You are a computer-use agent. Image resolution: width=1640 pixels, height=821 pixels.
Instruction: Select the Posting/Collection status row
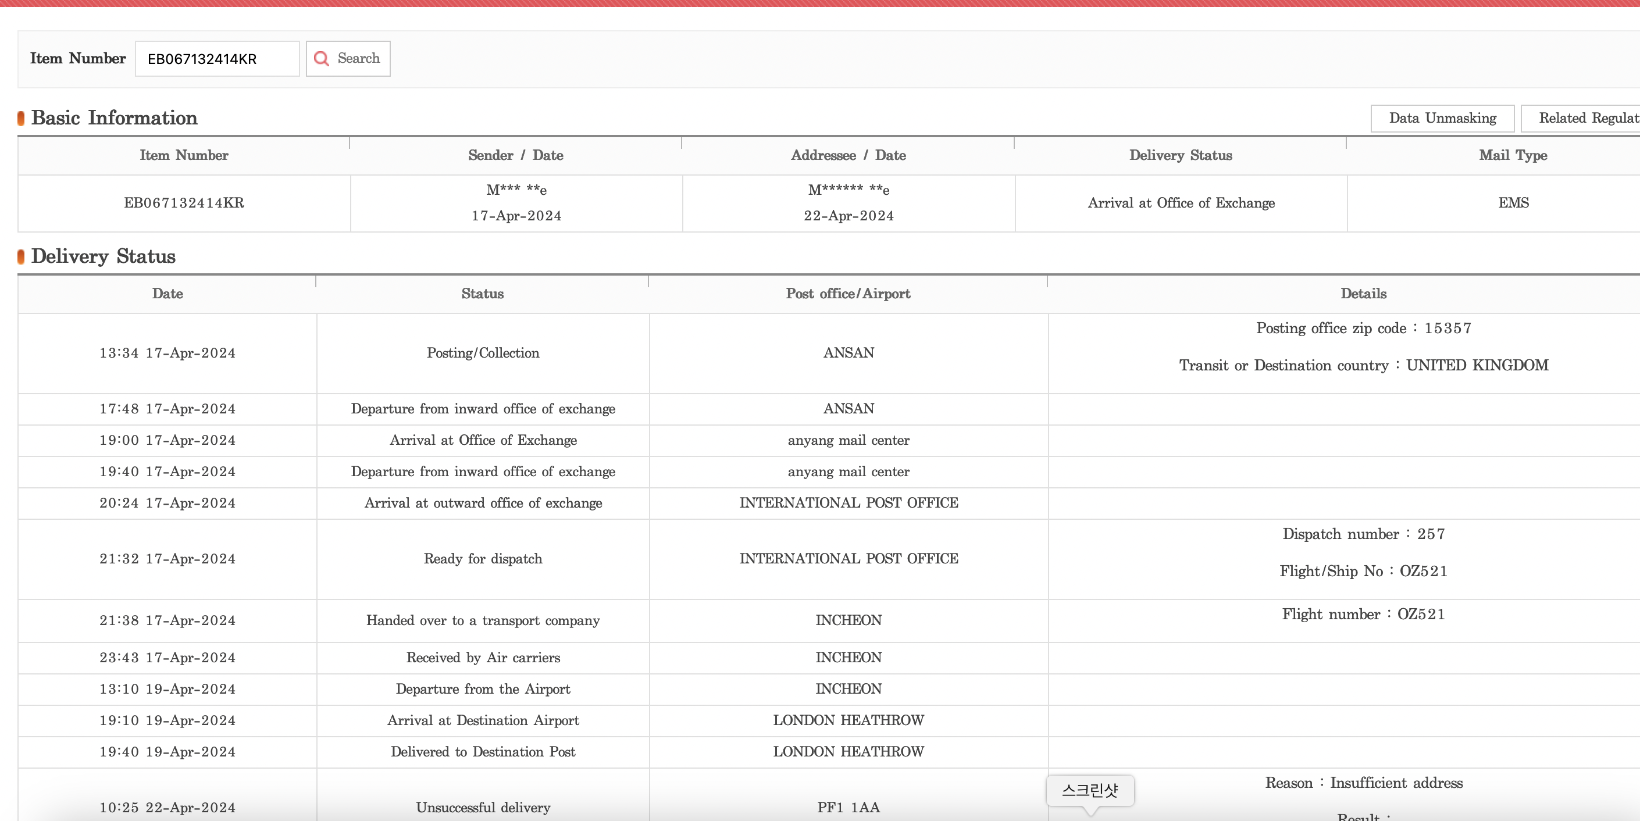pyautogui.click(x=483, y=353)
